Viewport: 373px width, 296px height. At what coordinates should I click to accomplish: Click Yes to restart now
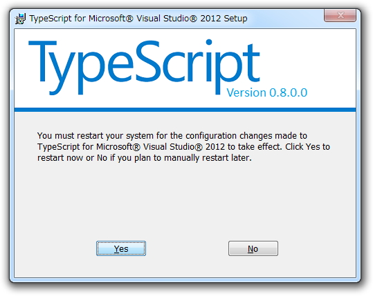point(121,248)
